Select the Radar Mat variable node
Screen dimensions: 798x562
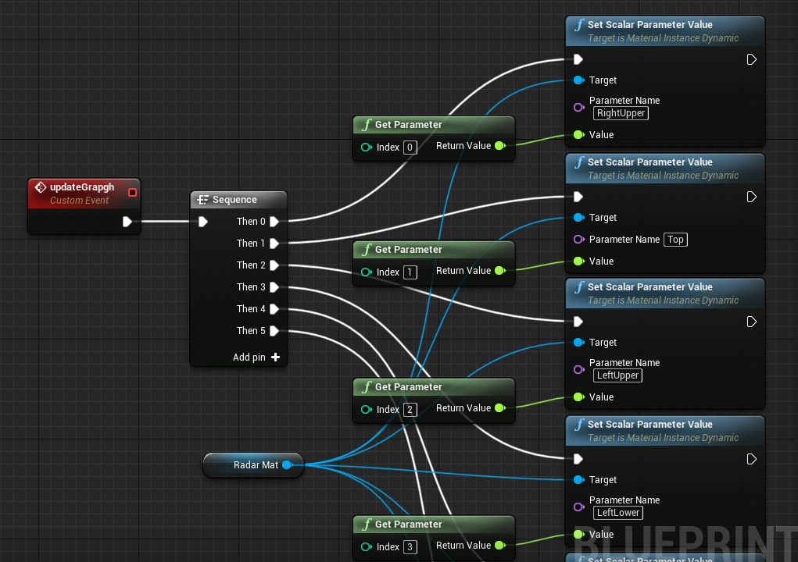point(253,465)
